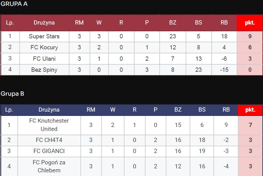
Task: Click Super Stars' 9 points cell
Action: 250,36
